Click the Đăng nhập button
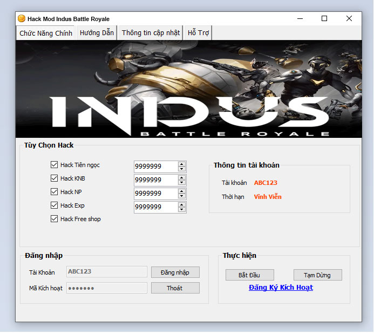 click(x=175, y=272)
